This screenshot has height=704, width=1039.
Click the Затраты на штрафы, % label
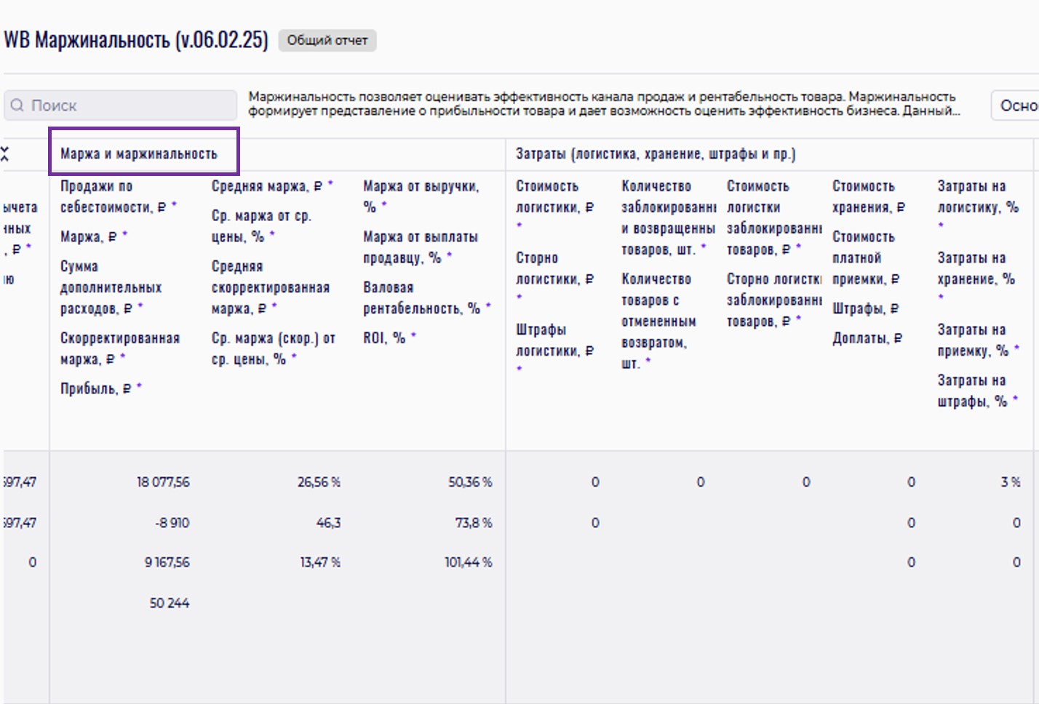[972, 391]
